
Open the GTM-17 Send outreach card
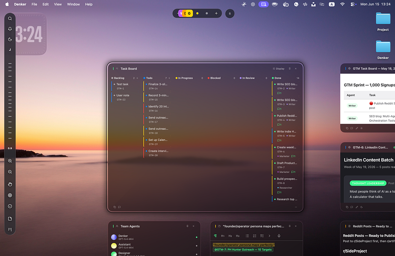(x=157, y=119)
